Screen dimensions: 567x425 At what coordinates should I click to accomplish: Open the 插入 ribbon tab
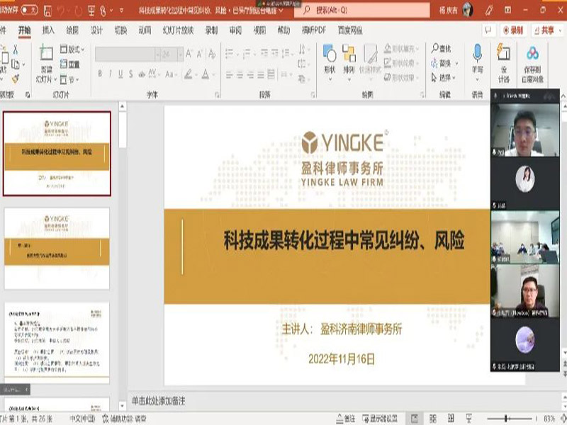pyautogui.click(x=48, y=30)
